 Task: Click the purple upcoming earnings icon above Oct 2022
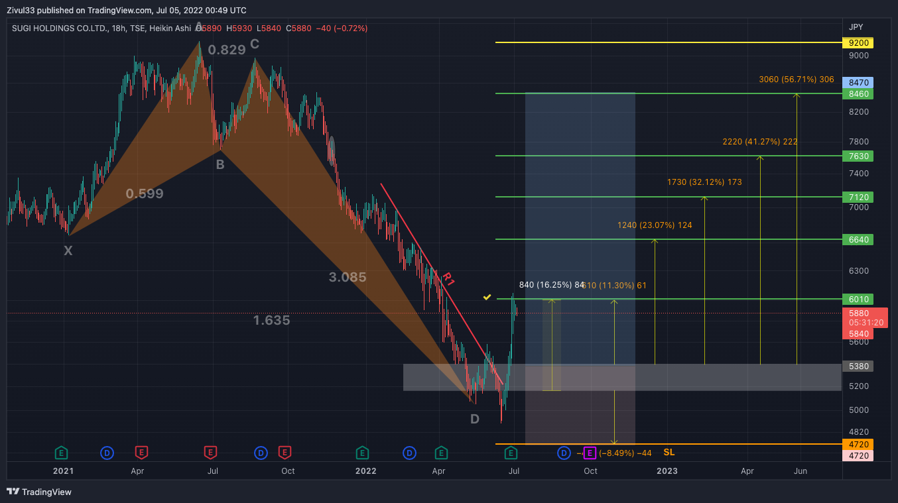point(589,453)
